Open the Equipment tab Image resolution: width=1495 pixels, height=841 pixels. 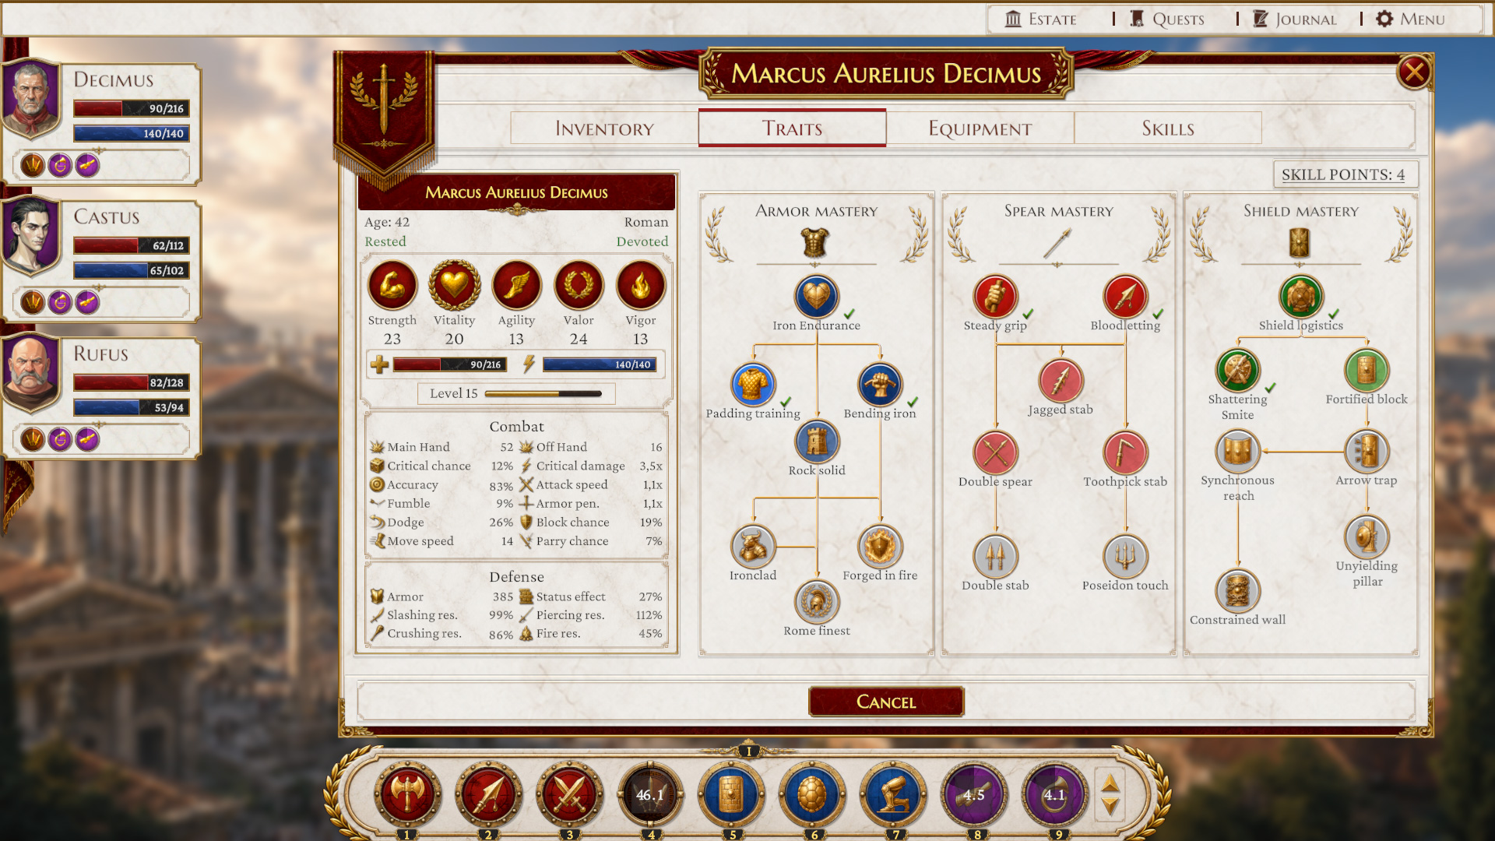click(x=980, y=128)
